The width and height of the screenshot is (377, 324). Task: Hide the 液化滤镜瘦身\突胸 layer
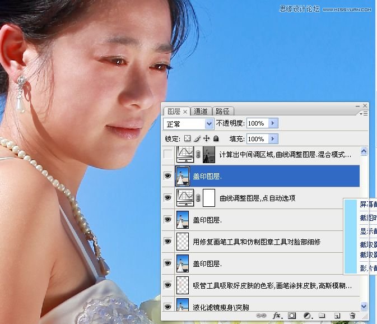168,307
